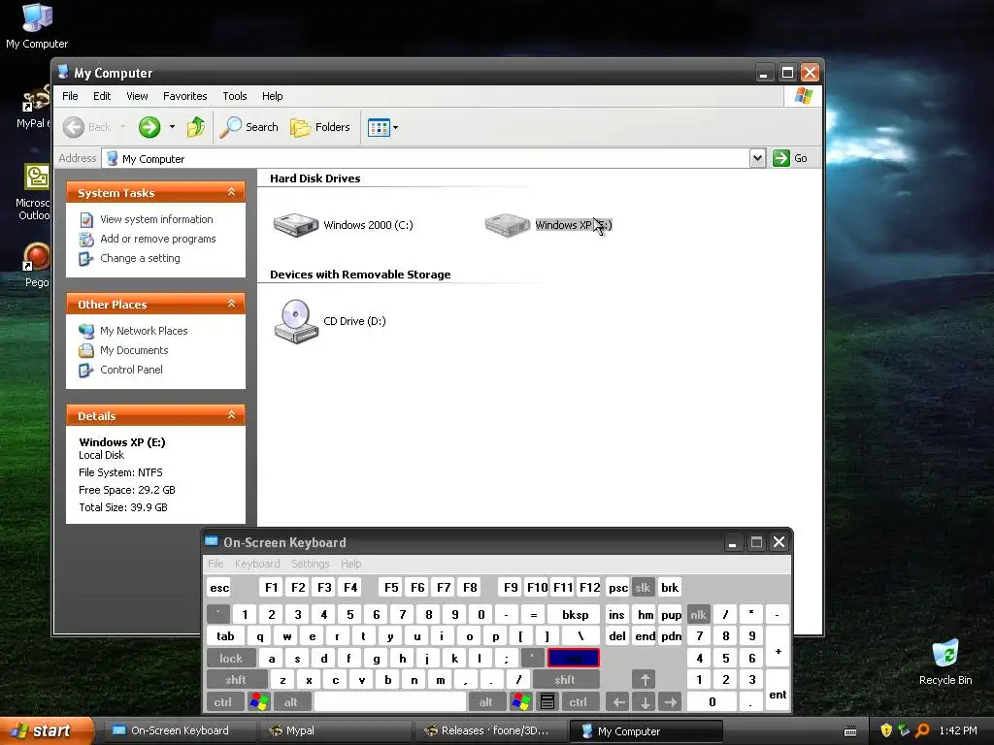Collapse the Other Places panel
This screenshot has width=994, height=745.
231,304
